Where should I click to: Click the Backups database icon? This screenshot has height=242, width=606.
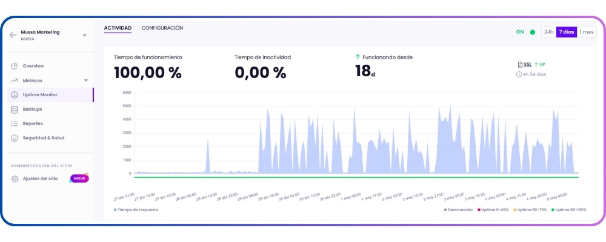coord(15,110)
